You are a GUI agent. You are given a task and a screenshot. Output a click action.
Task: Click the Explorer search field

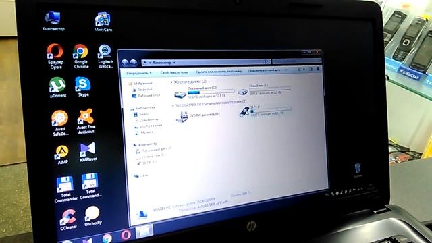(x=297, y=61)
